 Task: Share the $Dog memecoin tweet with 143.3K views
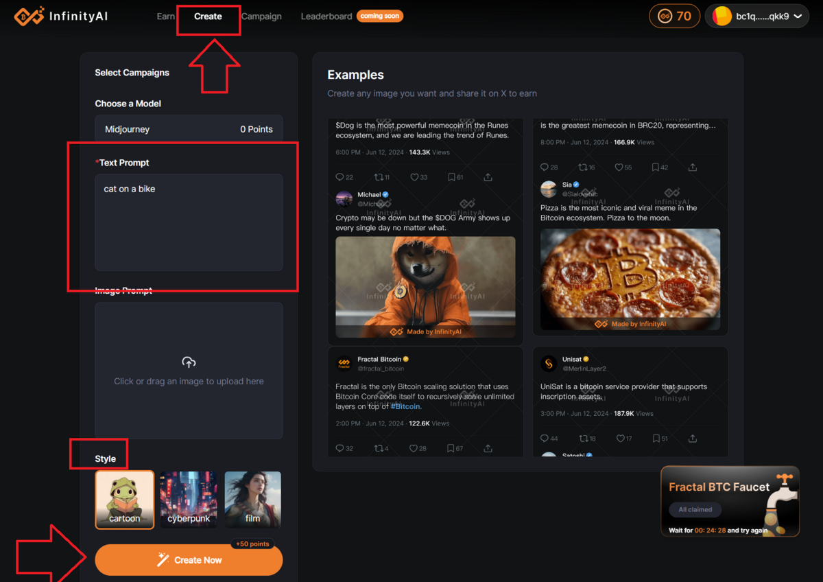pos(488,177)
